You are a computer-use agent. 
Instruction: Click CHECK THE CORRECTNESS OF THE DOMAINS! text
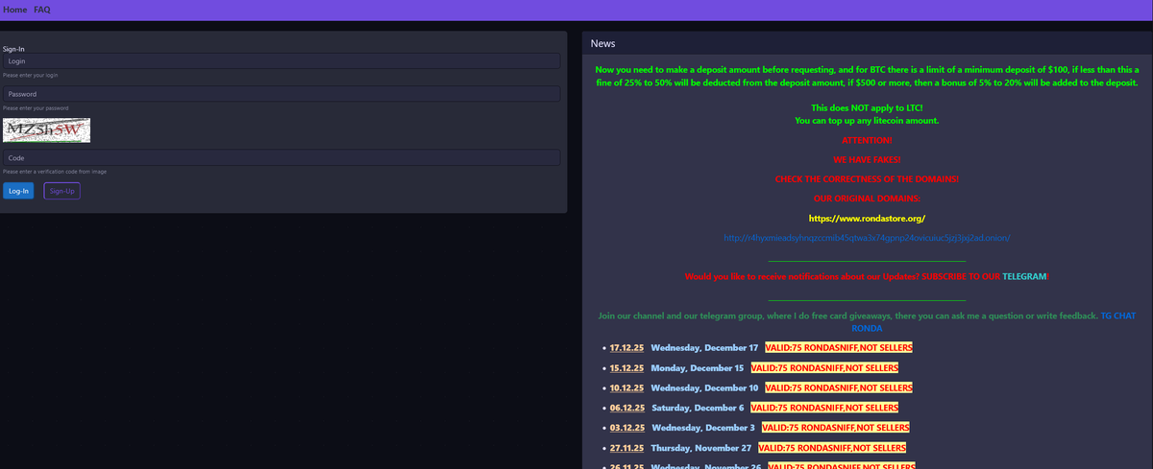[x=867, y=179]
